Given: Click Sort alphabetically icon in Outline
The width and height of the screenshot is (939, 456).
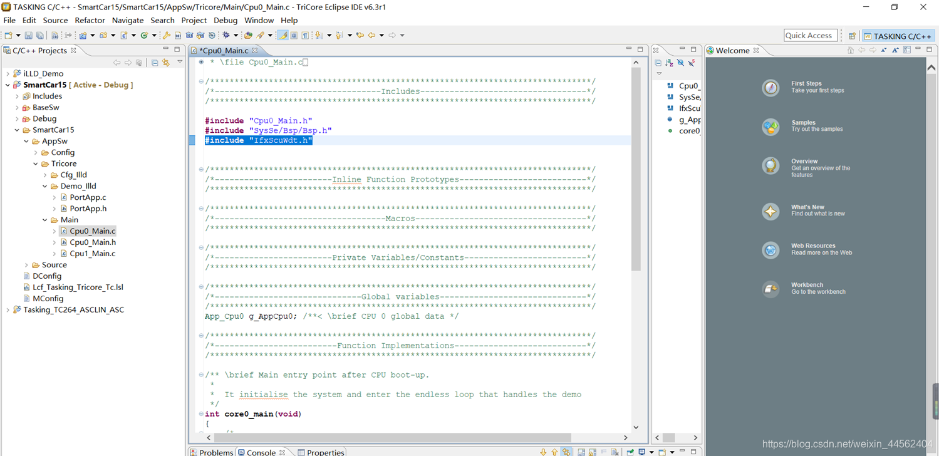Looking at the screenshot, I should [x=669, y=63].
